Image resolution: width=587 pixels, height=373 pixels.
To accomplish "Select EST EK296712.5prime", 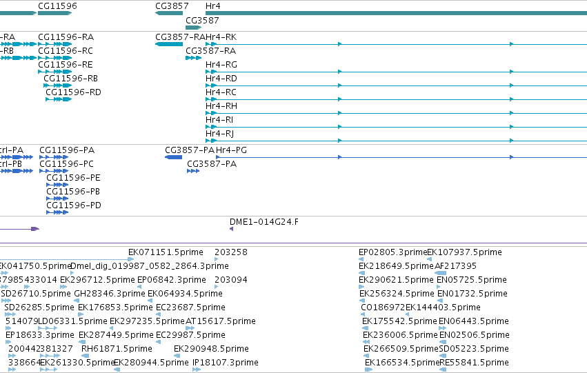I will coord(97,280).
